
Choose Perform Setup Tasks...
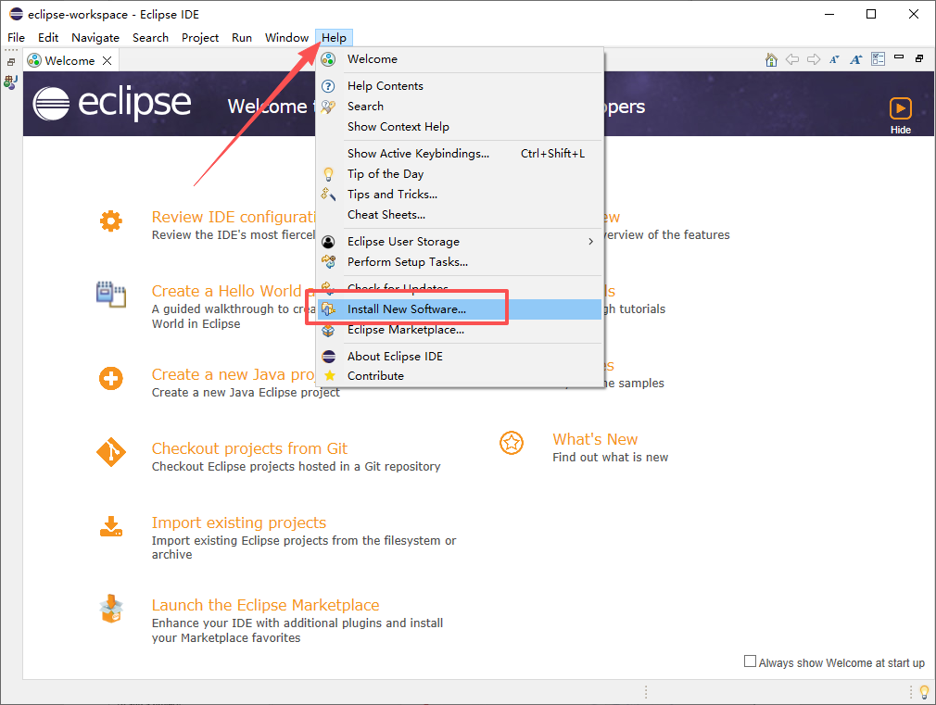[459, 261]
